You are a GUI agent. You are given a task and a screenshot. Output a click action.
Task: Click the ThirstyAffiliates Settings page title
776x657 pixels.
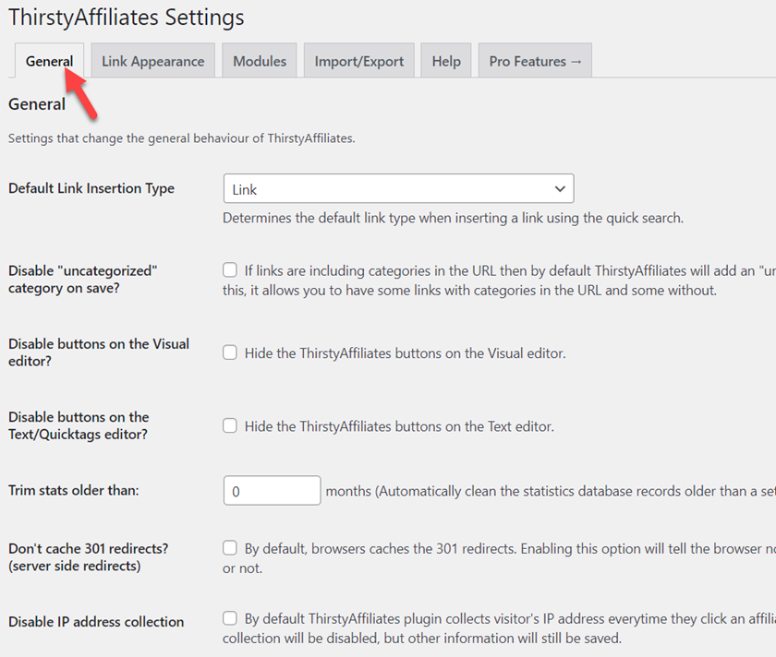[127, 18]
